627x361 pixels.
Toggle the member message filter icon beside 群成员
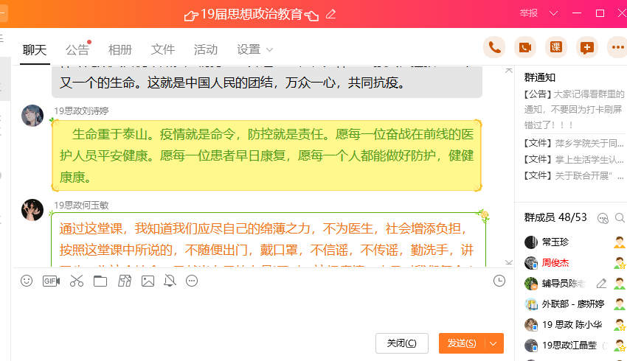[x=603, y=218]
